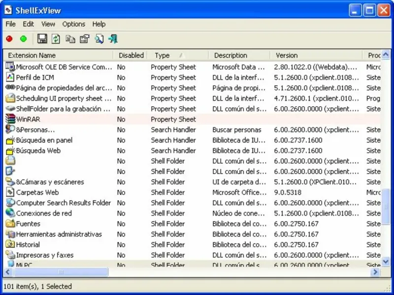Click the Copy Selected Items icon
The width and height of the screenshot is (394, 295).
70,39
